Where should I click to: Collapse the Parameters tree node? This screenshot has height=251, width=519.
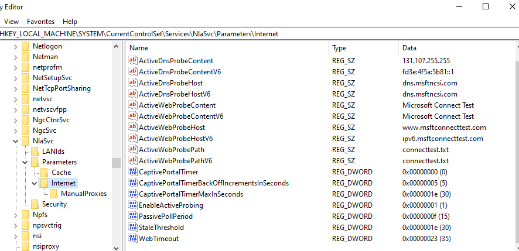25,162
